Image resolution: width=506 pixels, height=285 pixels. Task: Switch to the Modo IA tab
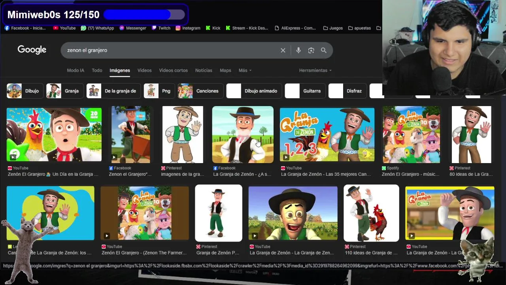point(76,70)
